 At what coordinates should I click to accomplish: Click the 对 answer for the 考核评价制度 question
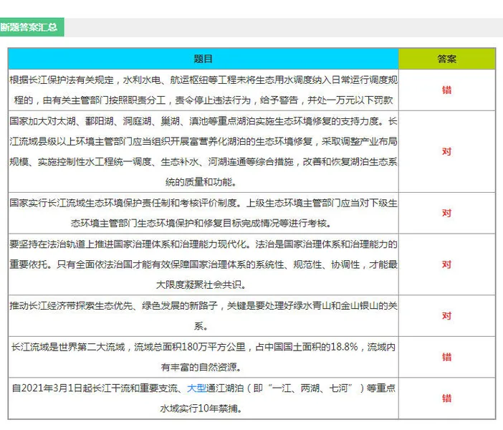click(x=446, y=213)
